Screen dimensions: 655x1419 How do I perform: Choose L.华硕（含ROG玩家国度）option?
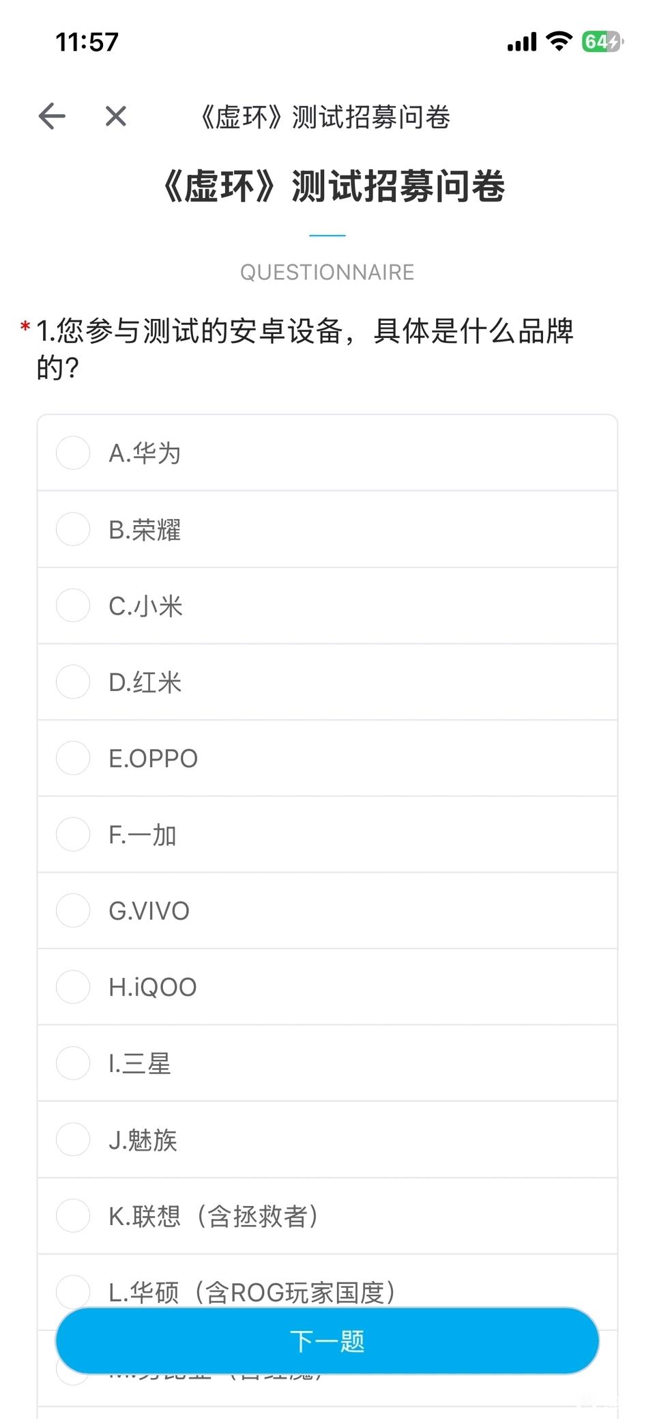pyautogui.click(x=73, y=1291)
